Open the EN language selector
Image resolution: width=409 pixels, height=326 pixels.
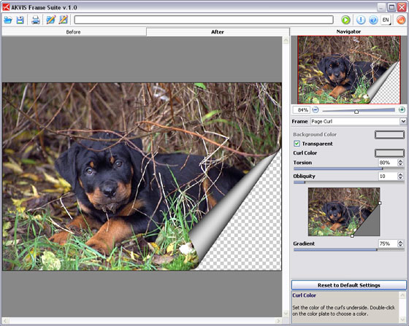386,20
